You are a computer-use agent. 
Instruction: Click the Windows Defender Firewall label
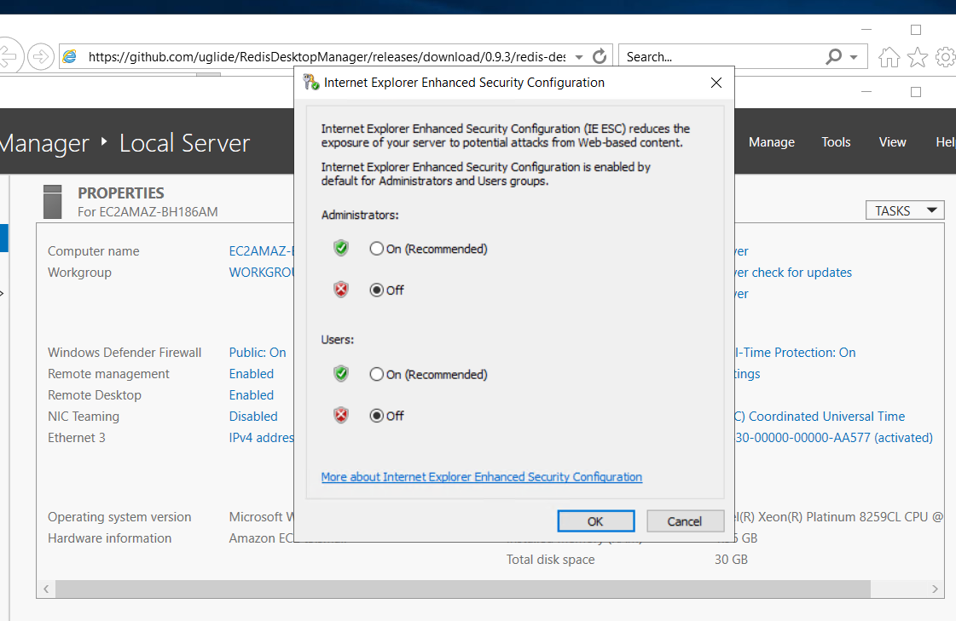[x=125, y=353]
